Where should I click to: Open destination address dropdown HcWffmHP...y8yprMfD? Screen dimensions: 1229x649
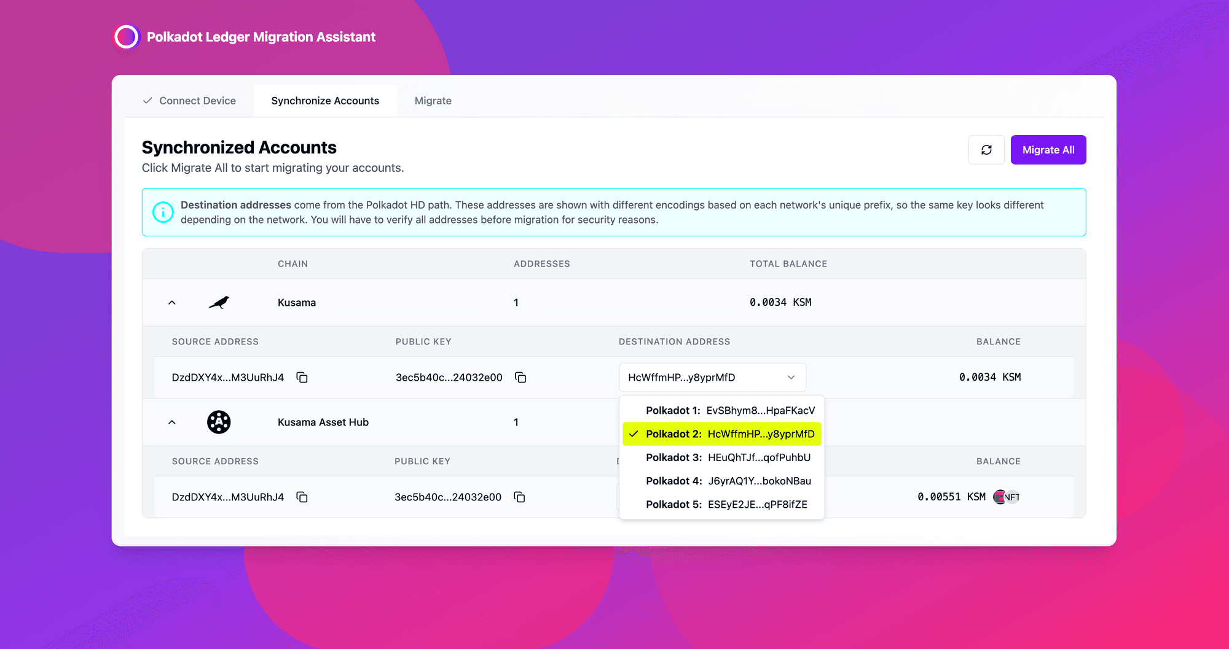(712, 377)
